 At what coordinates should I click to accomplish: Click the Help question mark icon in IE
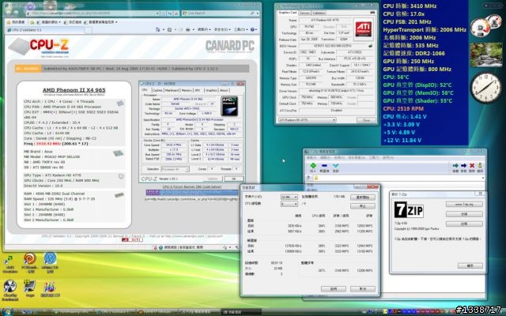252,29
